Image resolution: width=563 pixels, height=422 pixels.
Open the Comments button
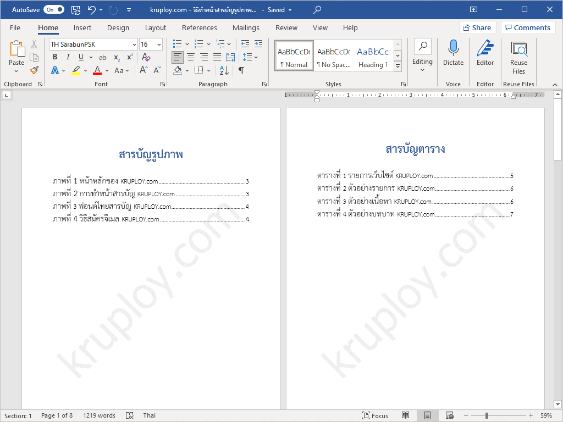(528, 28)
